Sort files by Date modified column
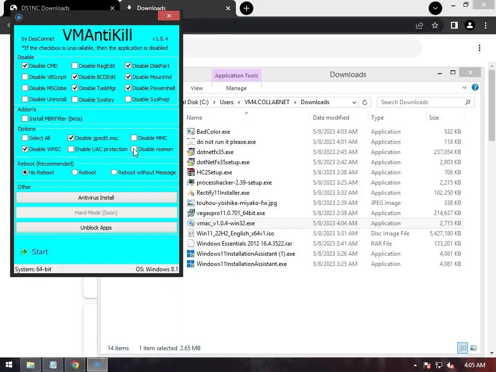The width and height of the screenshot is (496, 372). (331, 118)
